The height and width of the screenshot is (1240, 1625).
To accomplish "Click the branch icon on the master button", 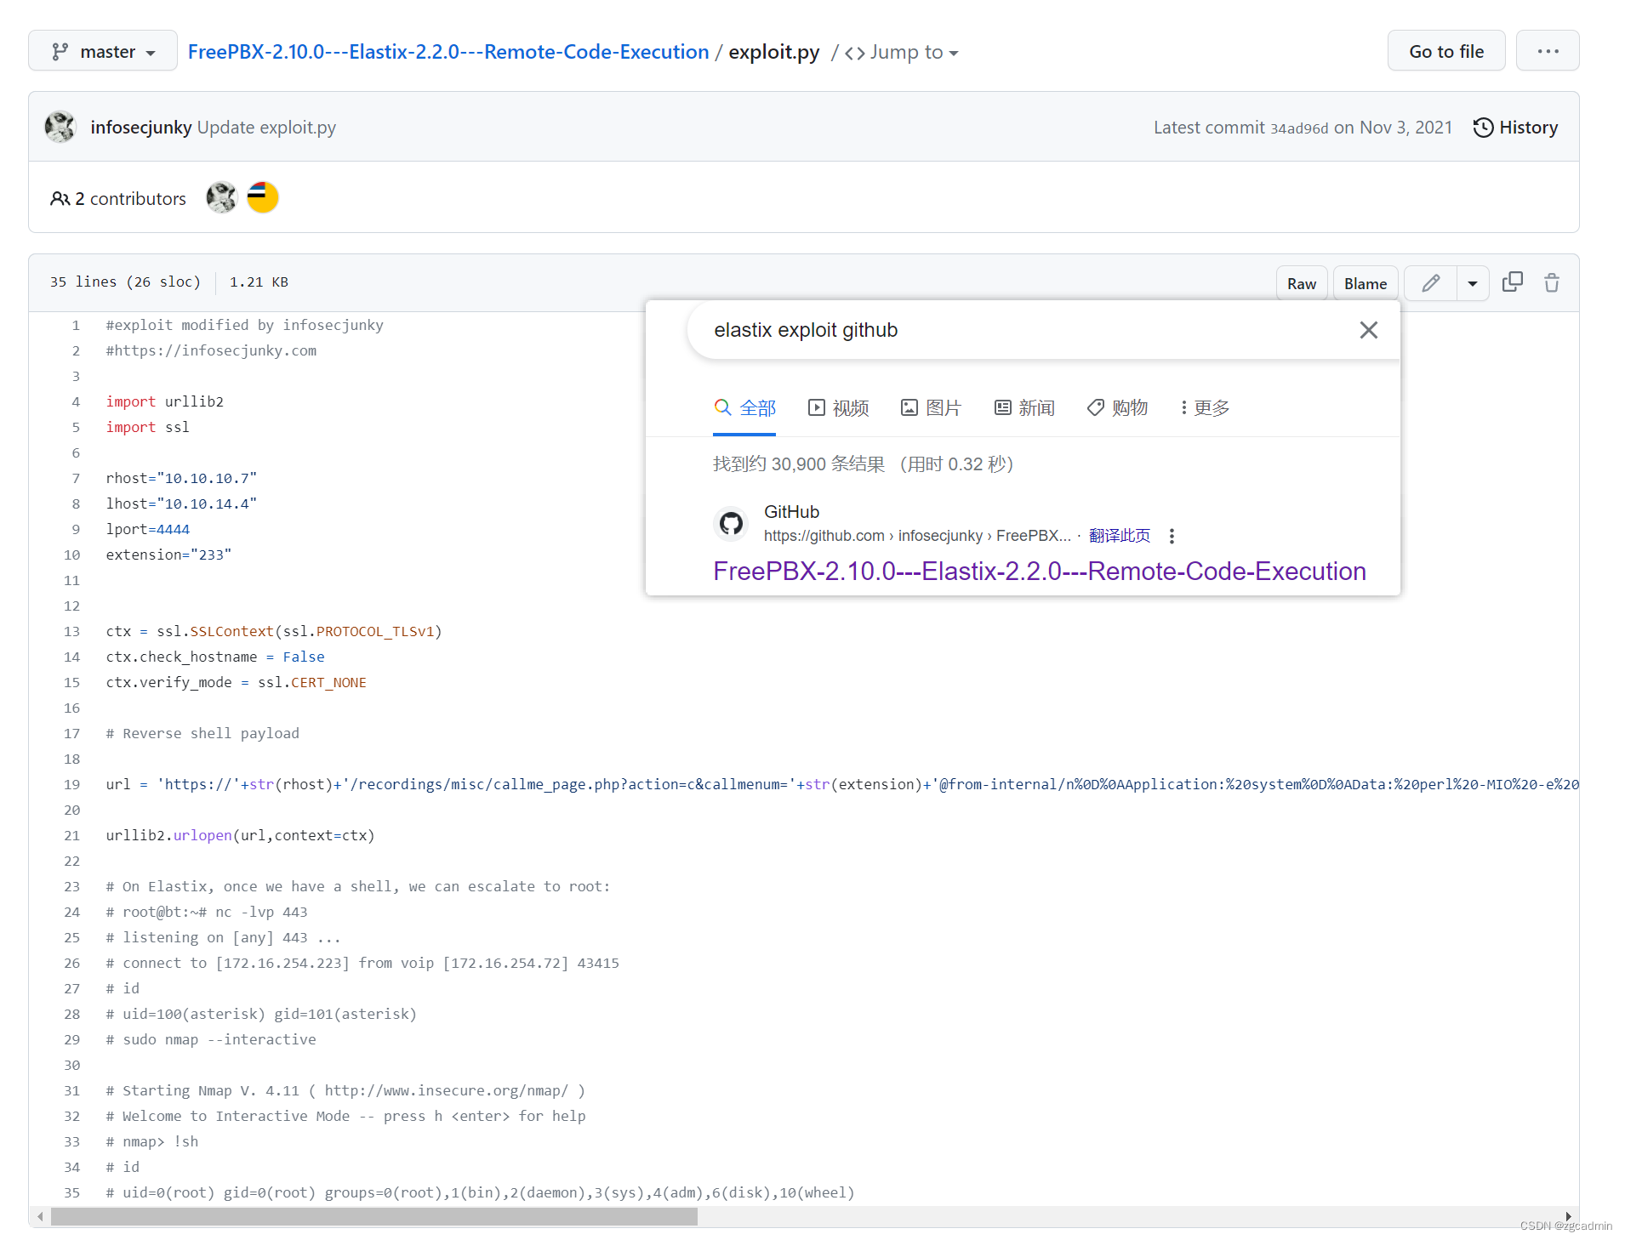I will coord(60,52).
